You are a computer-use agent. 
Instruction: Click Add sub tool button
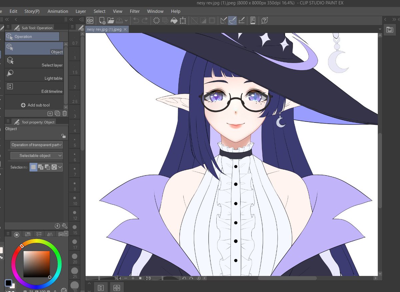tap(35, 105)
